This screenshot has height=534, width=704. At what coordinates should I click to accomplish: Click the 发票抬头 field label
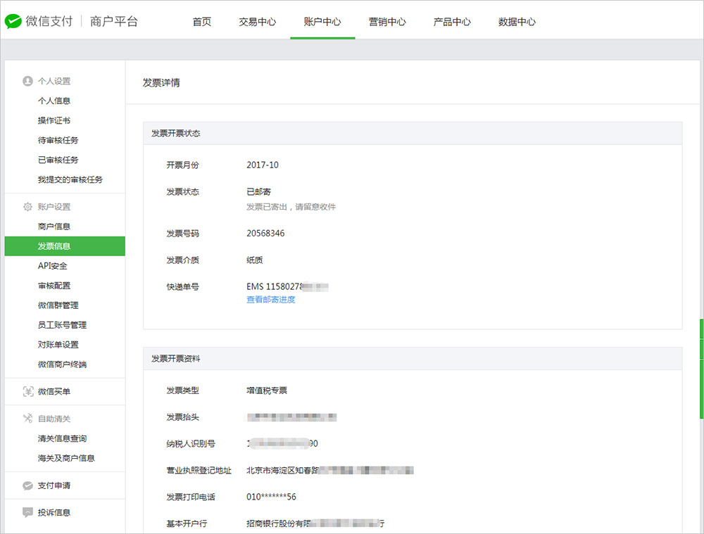pos(183,417)
